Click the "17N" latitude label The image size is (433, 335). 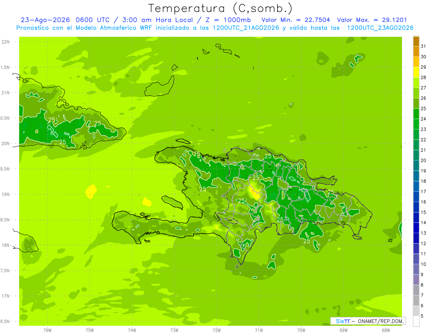6,296
